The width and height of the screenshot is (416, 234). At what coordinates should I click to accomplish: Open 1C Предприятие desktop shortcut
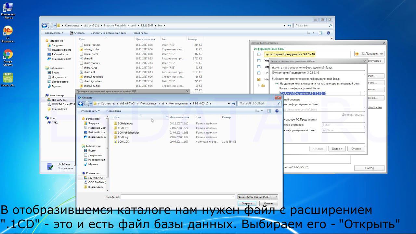pyautogui.click(x=8, y=34)
